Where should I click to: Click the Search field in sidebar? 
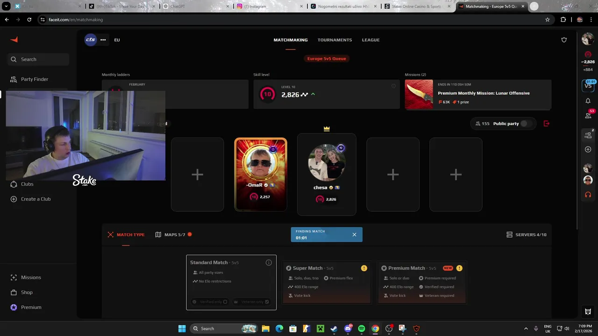click(x=38, y=59)
